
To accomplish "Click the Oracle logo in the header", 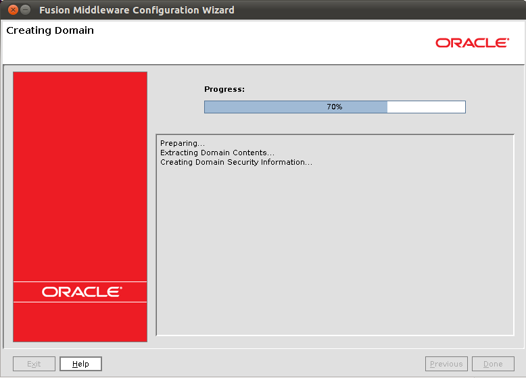I will coord(472,43).
